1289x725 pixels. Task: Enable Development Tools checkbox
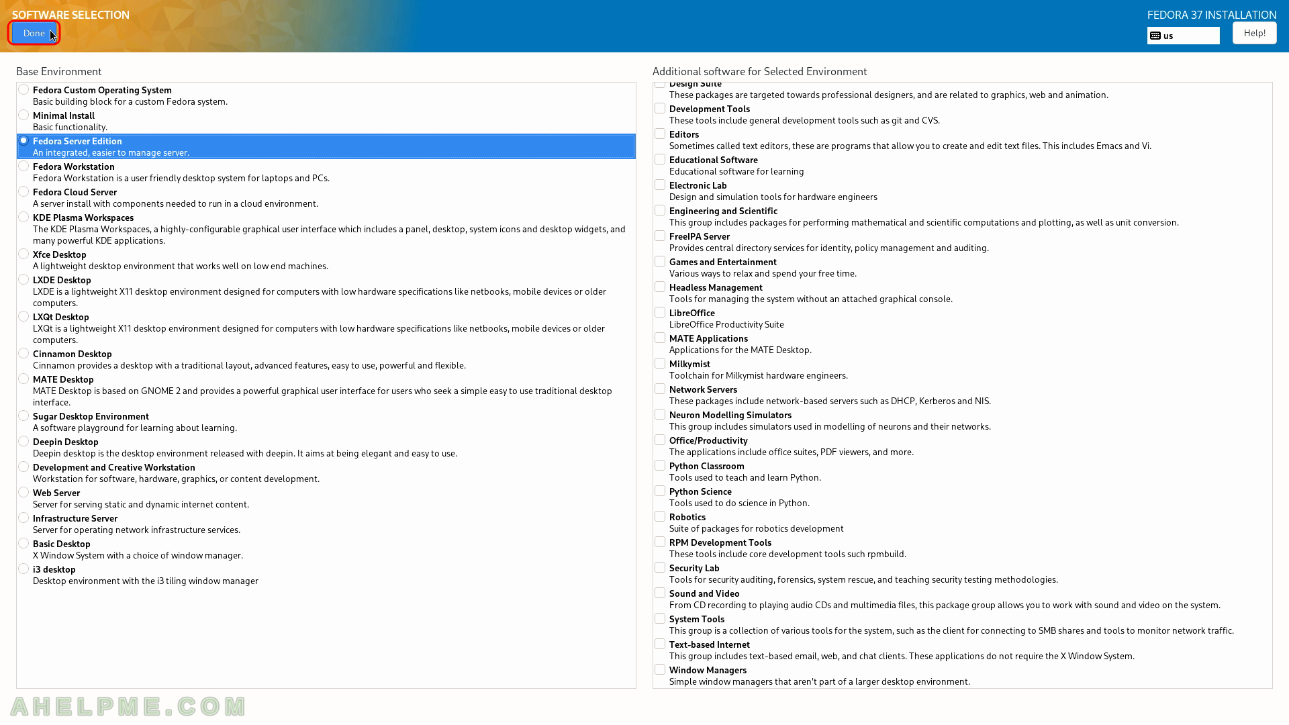coord(660,108)
